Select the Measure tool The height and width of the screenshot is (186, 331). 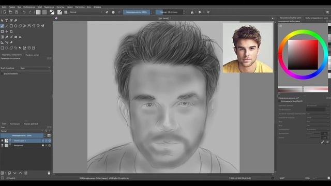(x=7, y=42)
